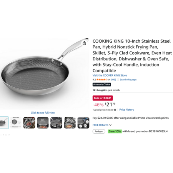Click the Click to see full view link
The image size is (173, 173).
click(x=43, y=113)
